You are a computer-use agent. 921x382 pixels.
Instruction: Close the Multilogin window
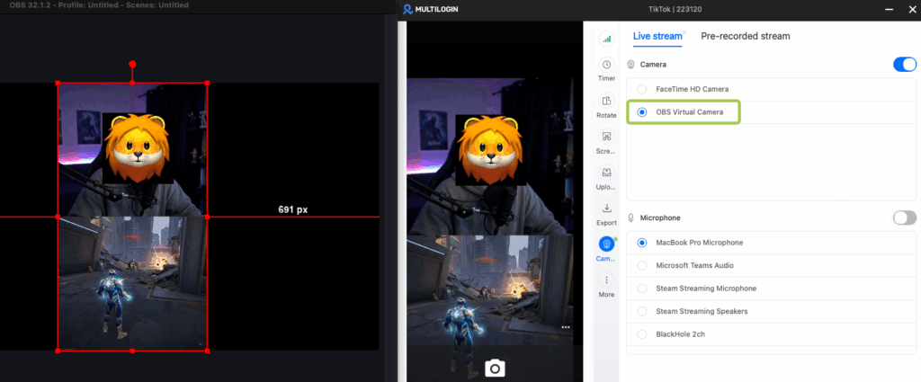coord(912,9)
